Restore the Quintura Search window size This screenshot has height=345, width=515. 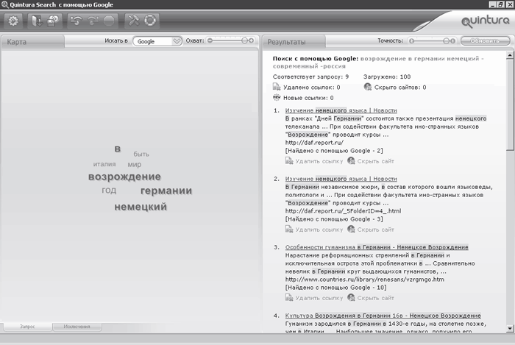coord(500,4)
